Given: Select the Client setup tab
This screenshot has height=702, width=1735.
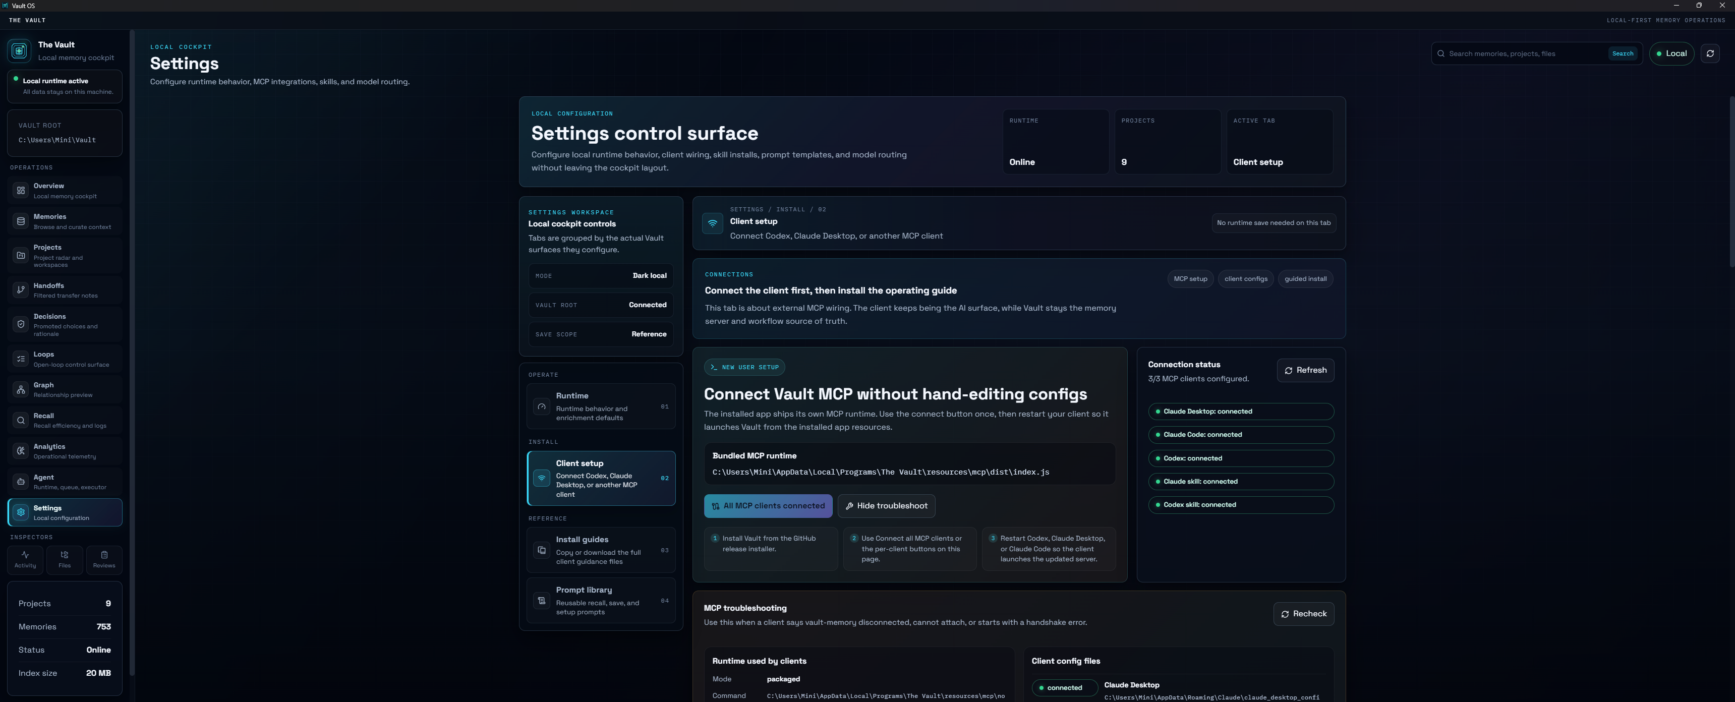Looking at the screenshot, I should (601, 478).
